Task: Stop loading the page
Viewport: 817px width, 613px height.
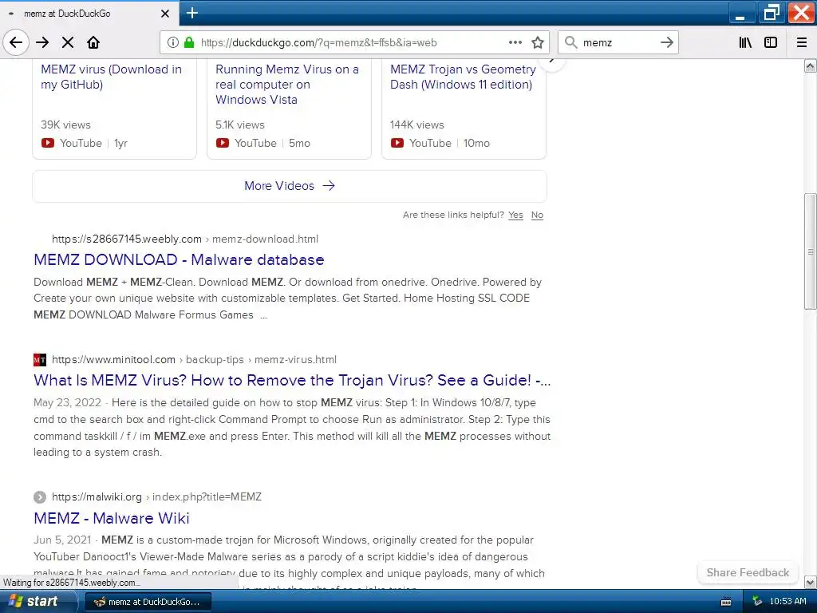Action: coord(68,42)
